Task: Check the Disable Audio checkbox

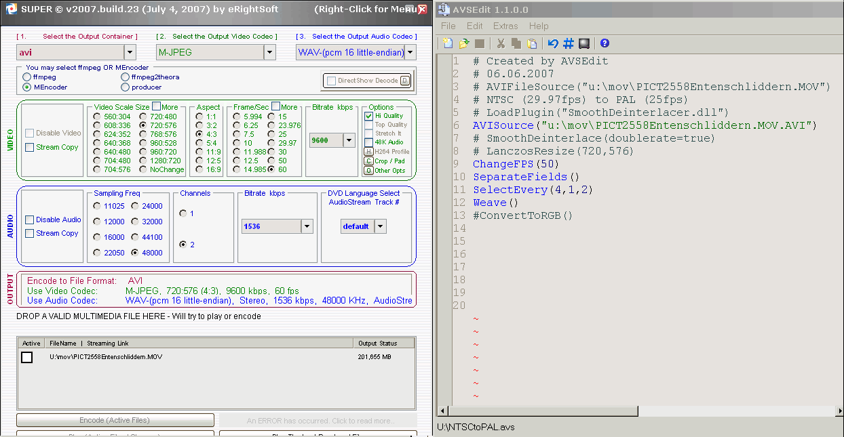Action: 30,220
